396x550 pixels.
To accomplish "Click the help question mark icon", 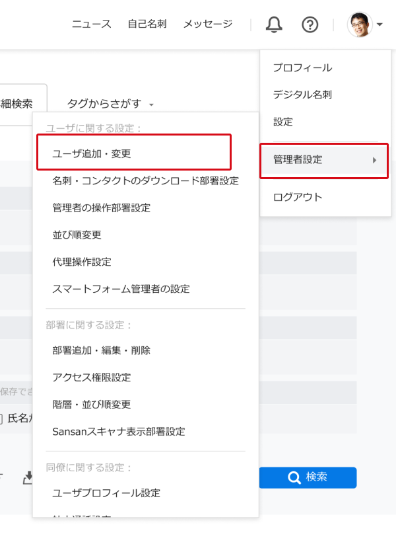I will pos(309,25).
